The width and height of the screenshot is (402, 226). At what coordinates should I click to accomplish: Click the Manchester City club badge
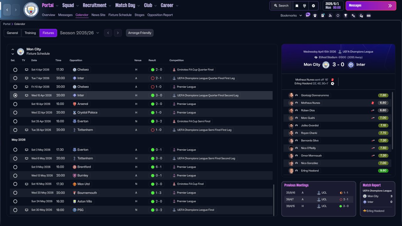pos(31,10)
